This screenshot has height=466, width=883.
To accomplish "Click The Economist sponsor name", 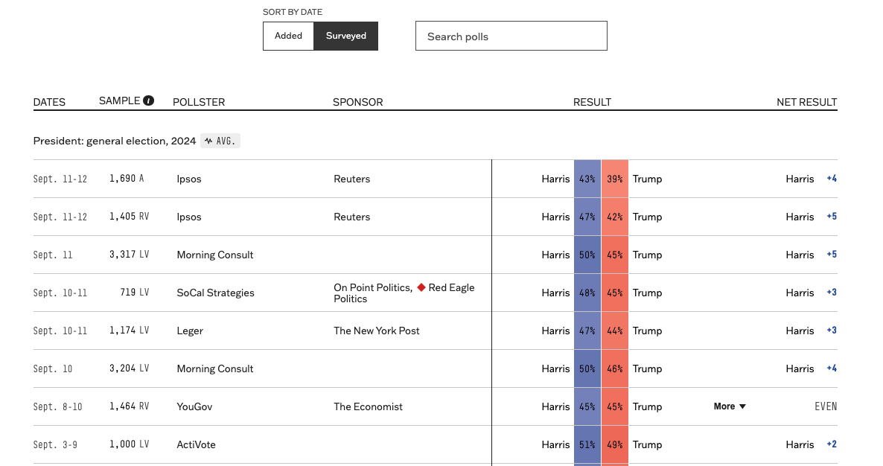I will 368,406.
